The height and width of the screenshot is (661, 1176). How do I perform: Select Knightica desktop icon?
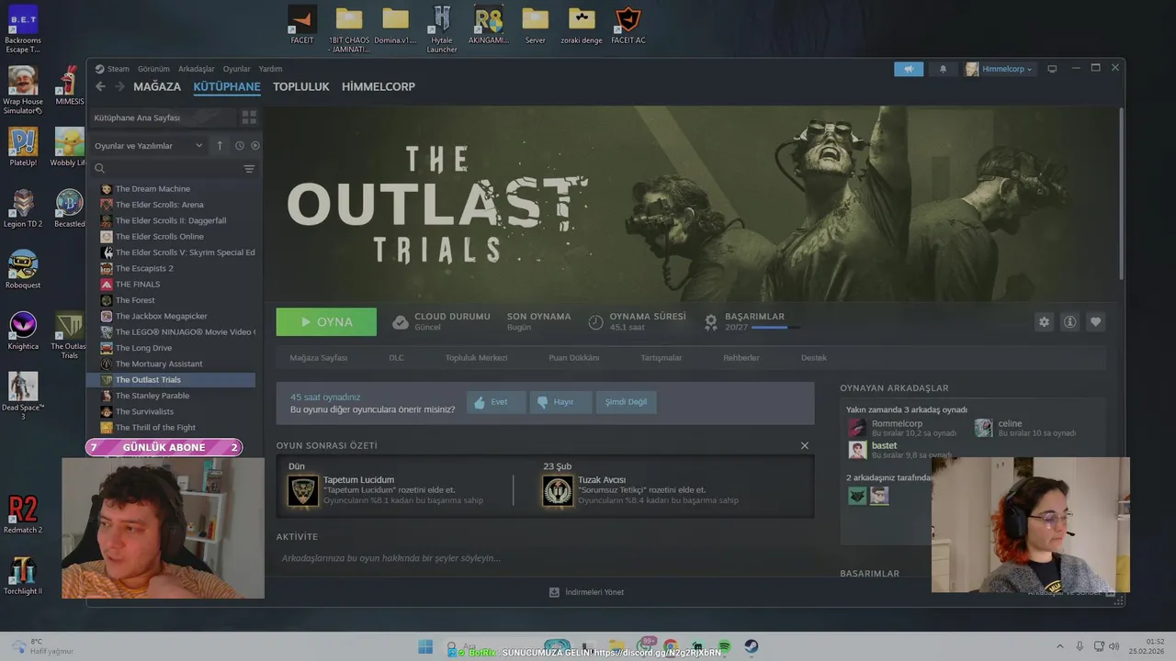[23, 330]
